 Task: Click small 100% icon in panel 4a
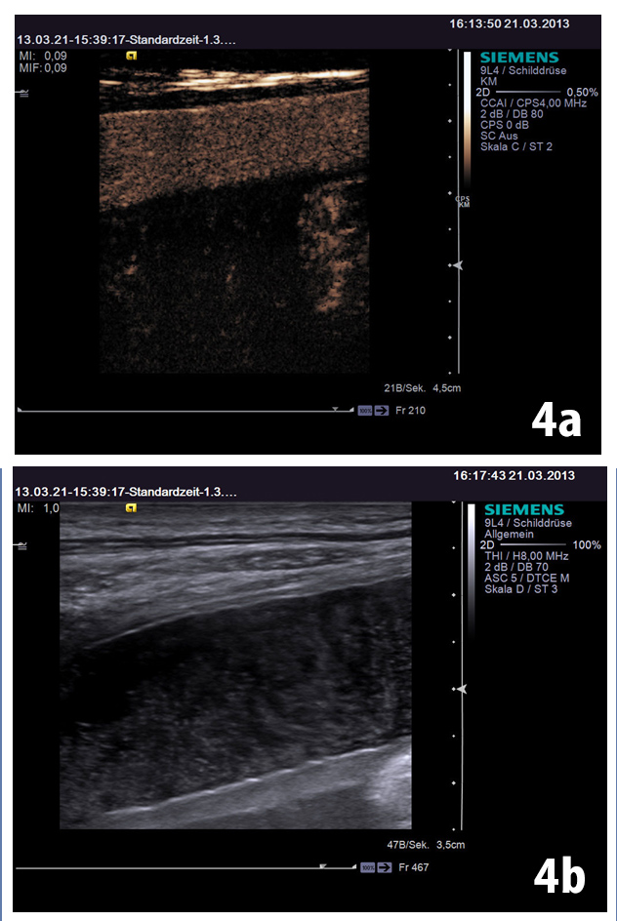click(x=365, y=411)
